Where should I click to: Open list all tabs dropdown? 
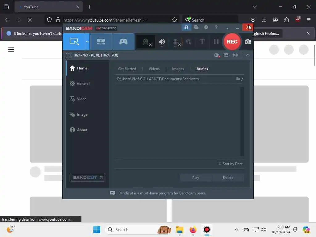coord(255,7)
